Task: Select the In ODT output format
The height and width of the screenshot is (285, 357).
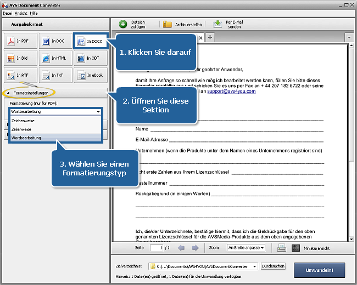Action: click(x=89, y=58)
